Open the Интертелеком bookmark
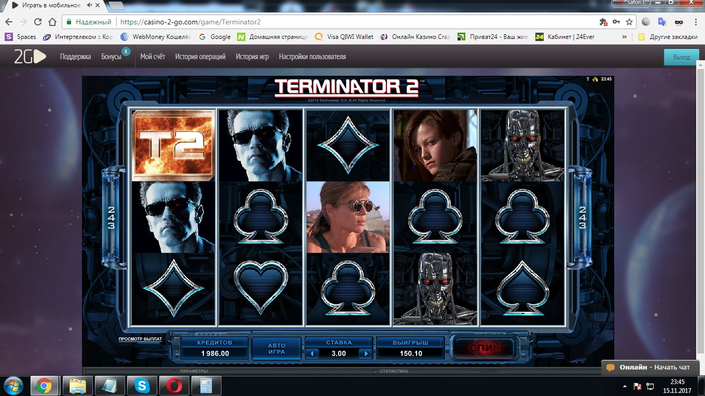 tap(78, 37)
